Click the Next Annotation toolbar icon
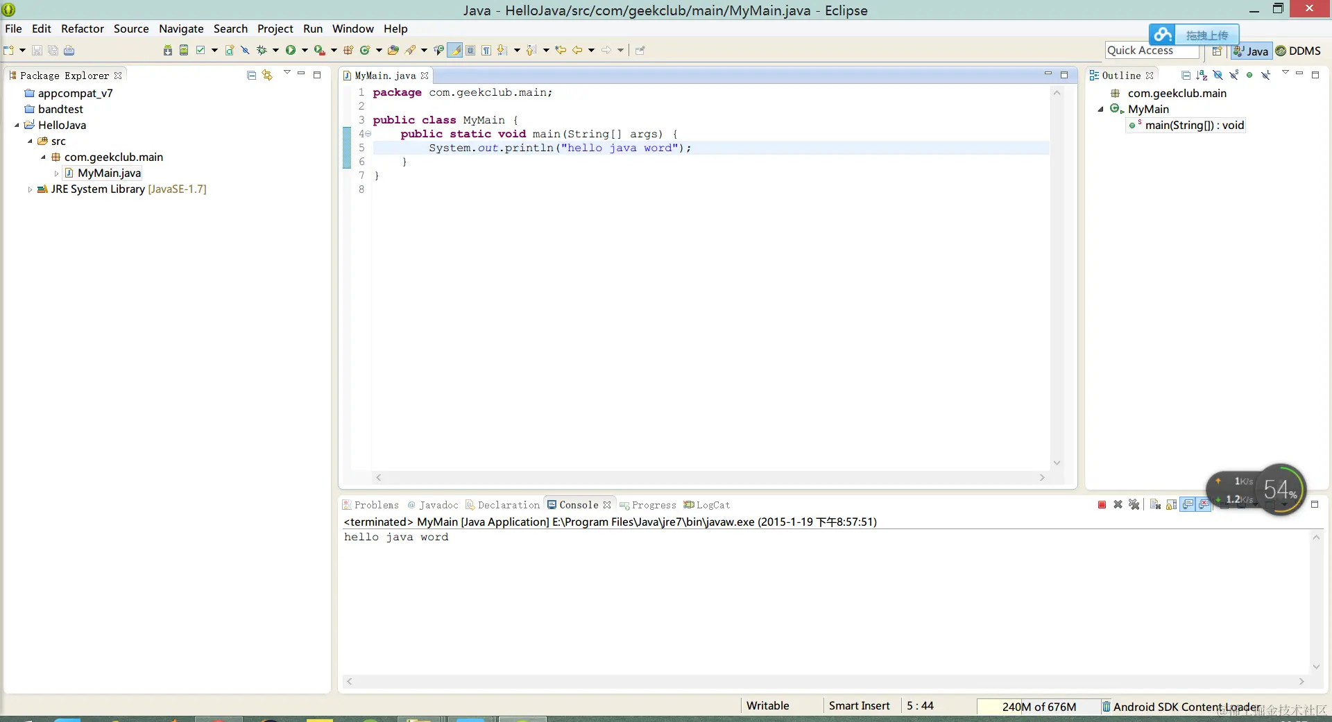This screenshot has width=1332, height=722. 502,50
